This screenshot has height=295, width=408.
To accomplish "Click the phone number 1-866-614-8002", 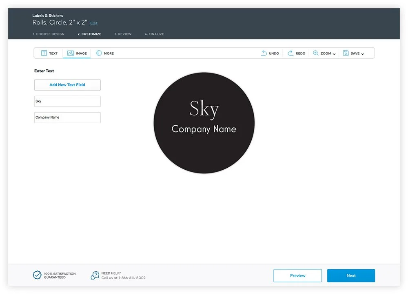I will pyautogui.click(x=132, y=278).
